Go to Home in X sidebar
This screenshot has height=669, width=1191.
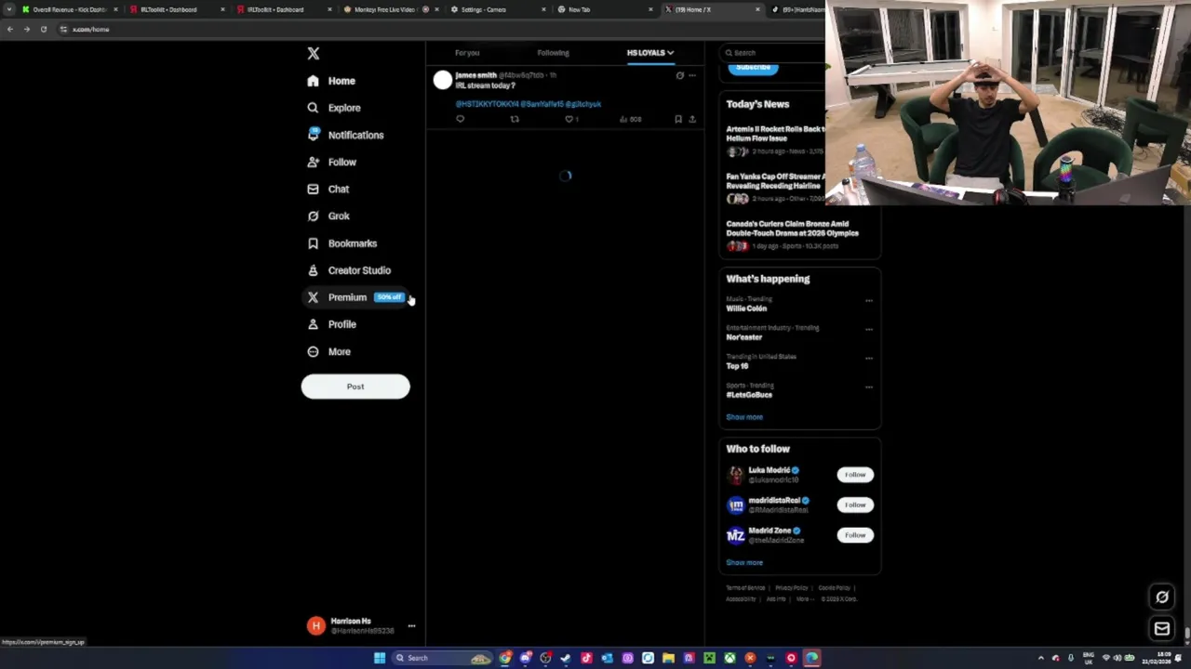331,81
